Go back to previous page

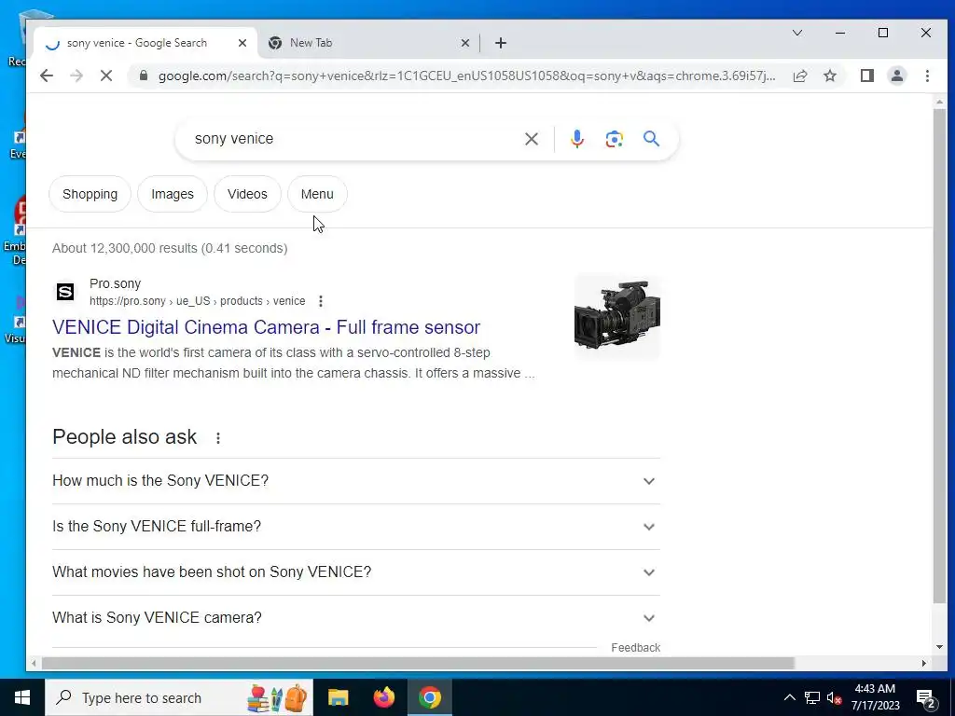(47, 76)
